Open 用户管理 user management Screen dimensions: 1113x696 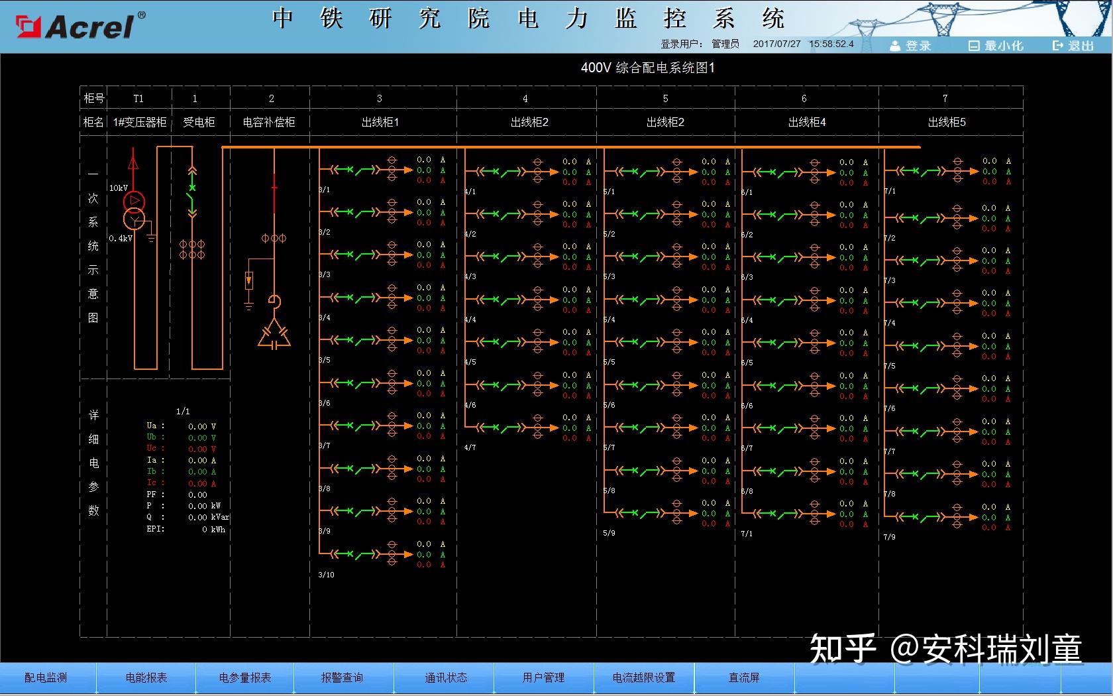click(x=545, y=677)
